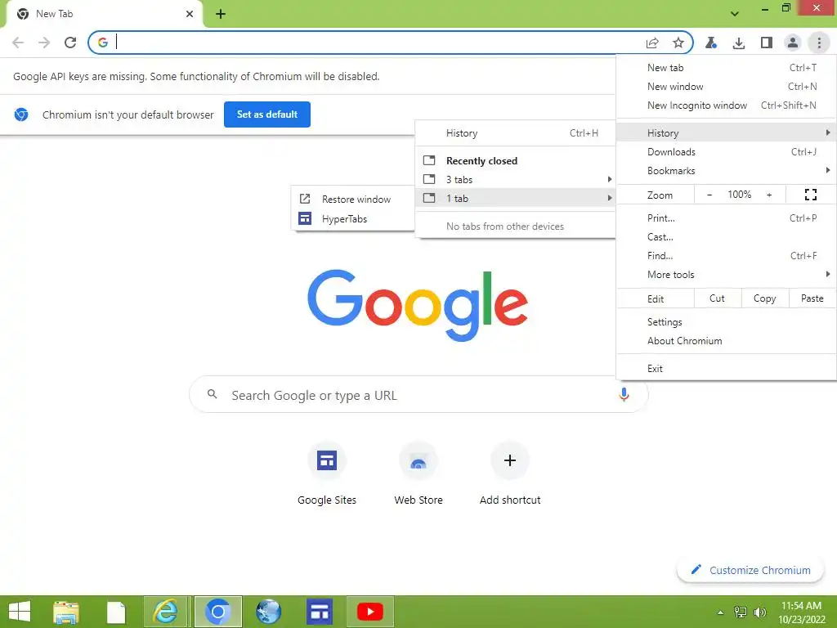Open Downloads from the menu
This screenshot has width=837, height=628.
tap(726, 151)
